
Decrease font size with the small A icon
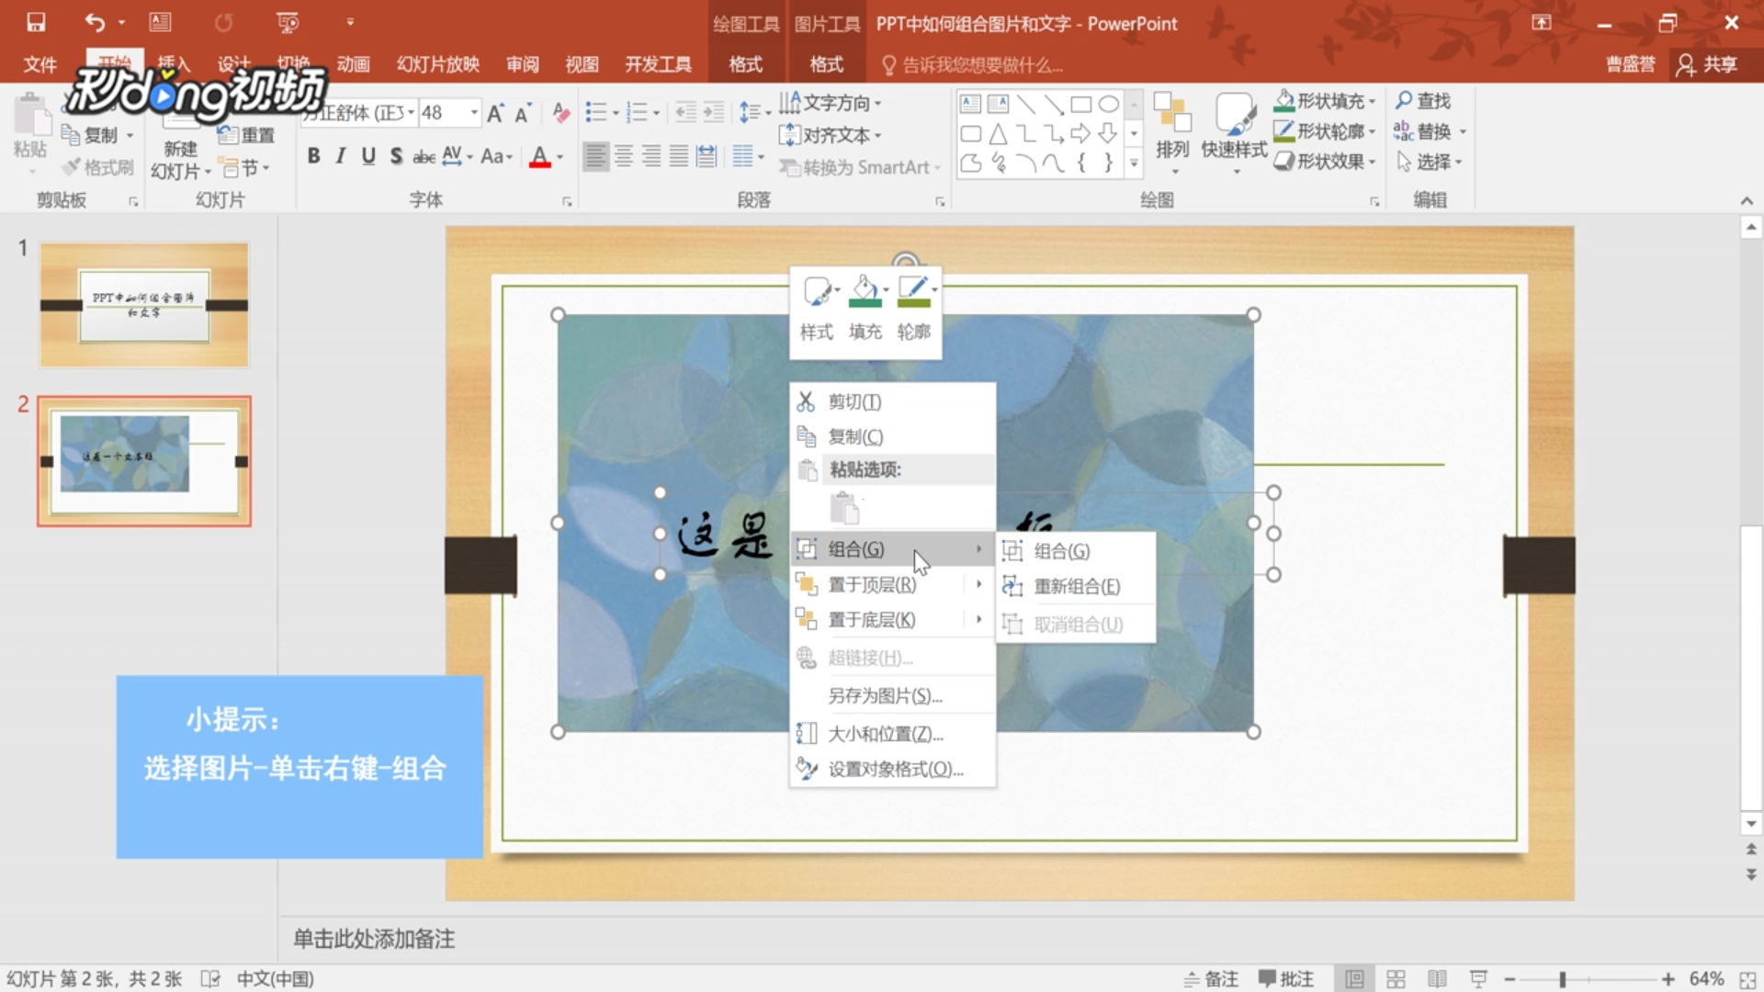point(523,113)
